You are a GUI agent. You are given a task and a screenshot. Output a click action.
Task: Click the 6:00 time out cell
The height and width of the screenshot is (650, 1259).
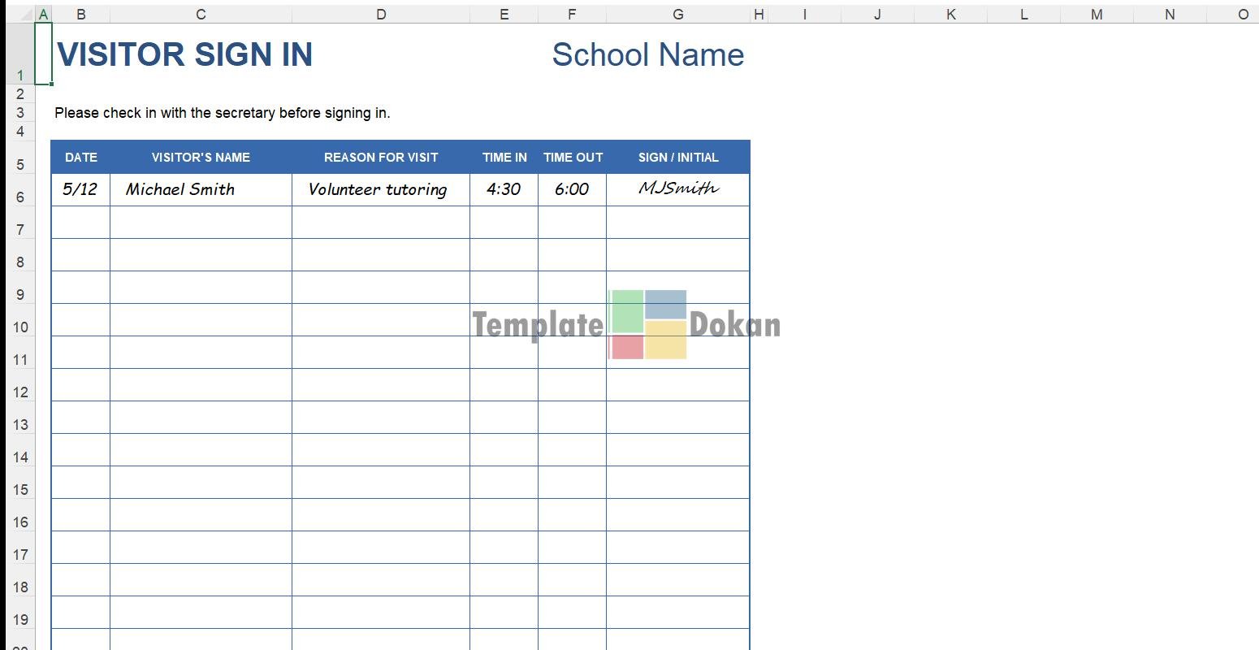[x=572, y=189]
